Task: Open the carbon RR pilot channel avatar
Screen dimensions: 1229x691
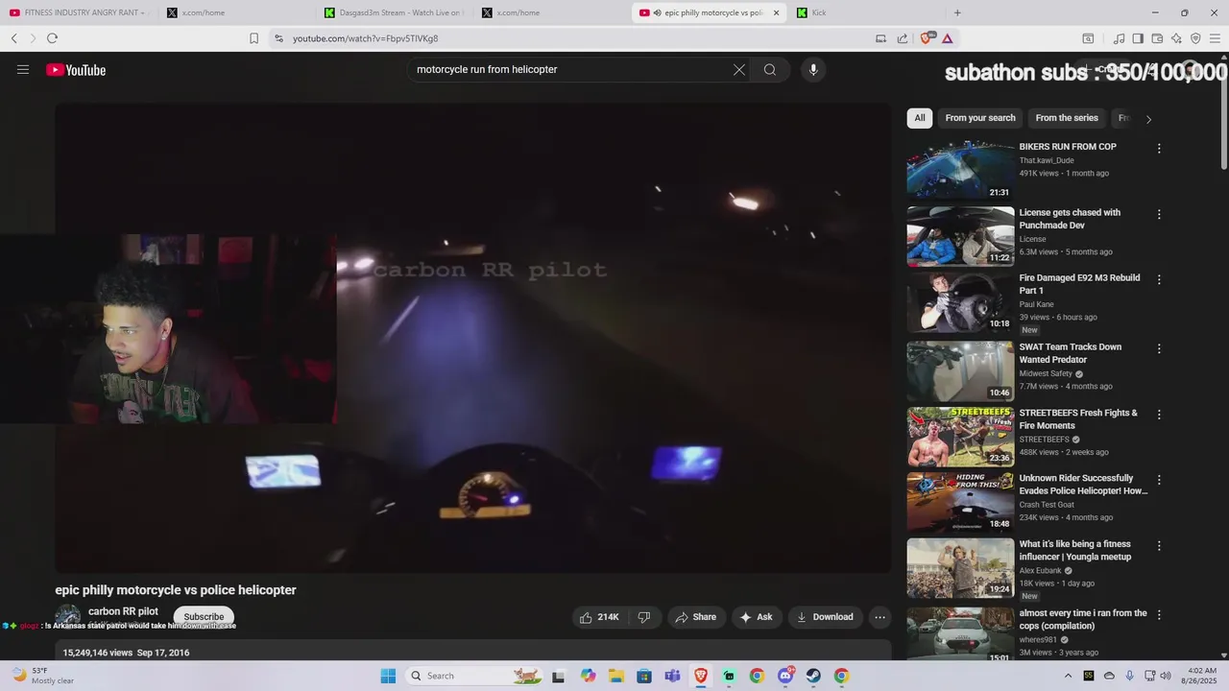Action: (x=67, y=618)
